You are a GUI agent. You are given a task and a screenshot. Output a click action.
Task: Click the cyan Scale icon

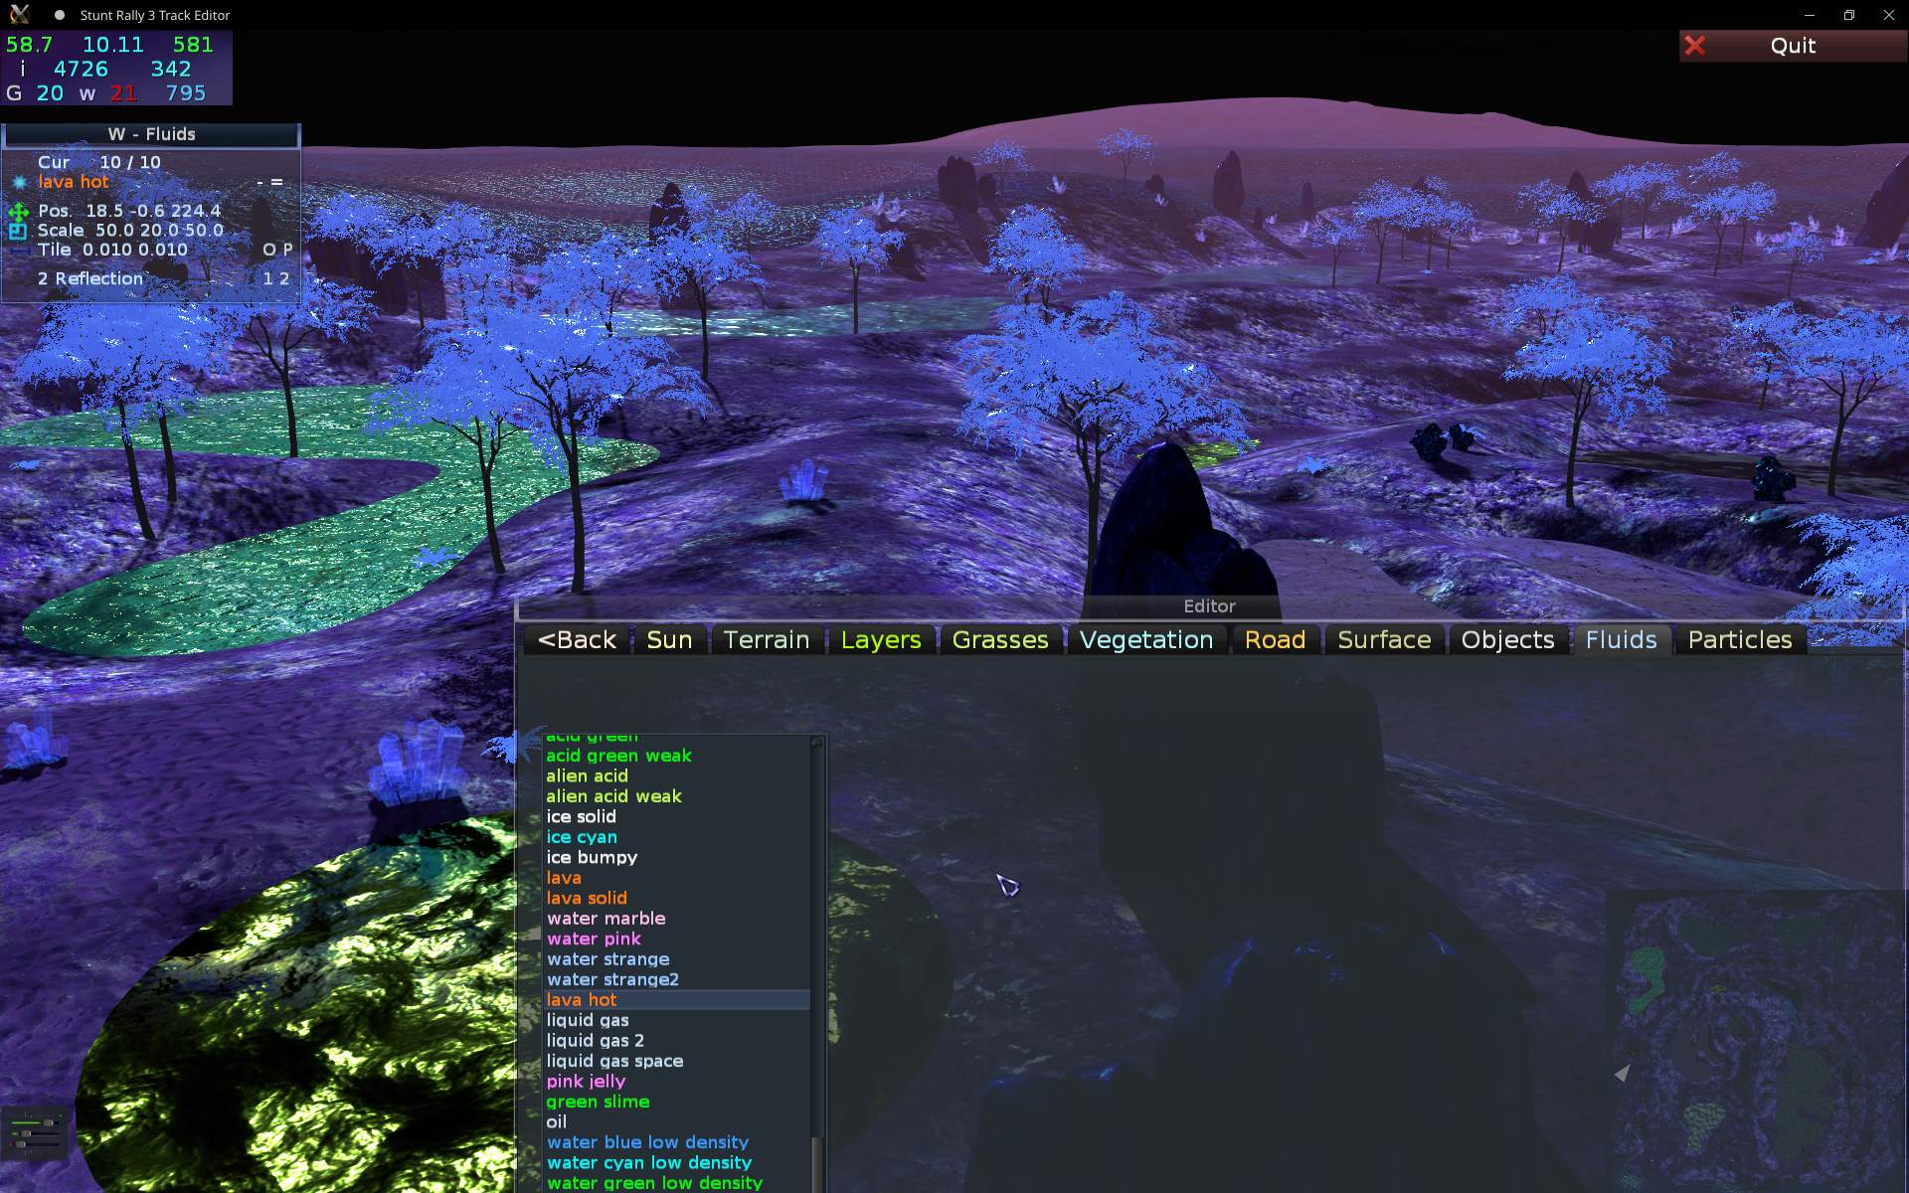click(18, 231)
